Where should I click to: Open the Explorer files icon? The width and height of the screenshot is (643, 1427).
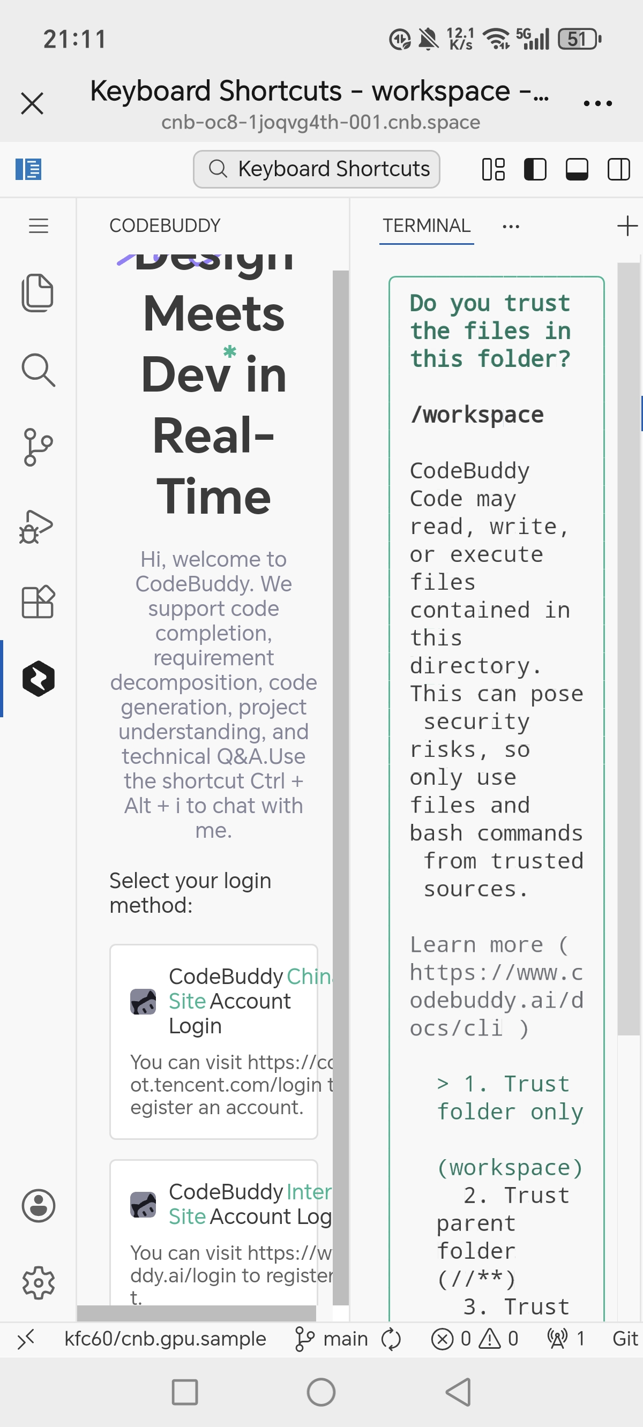[x=38, y=292]
